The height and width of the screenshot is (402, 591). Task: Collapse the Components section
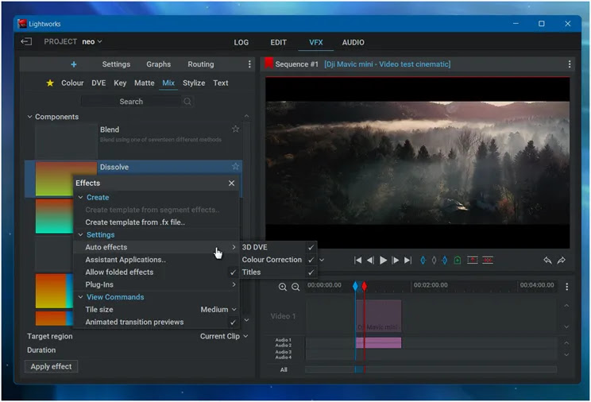(30, 117)
